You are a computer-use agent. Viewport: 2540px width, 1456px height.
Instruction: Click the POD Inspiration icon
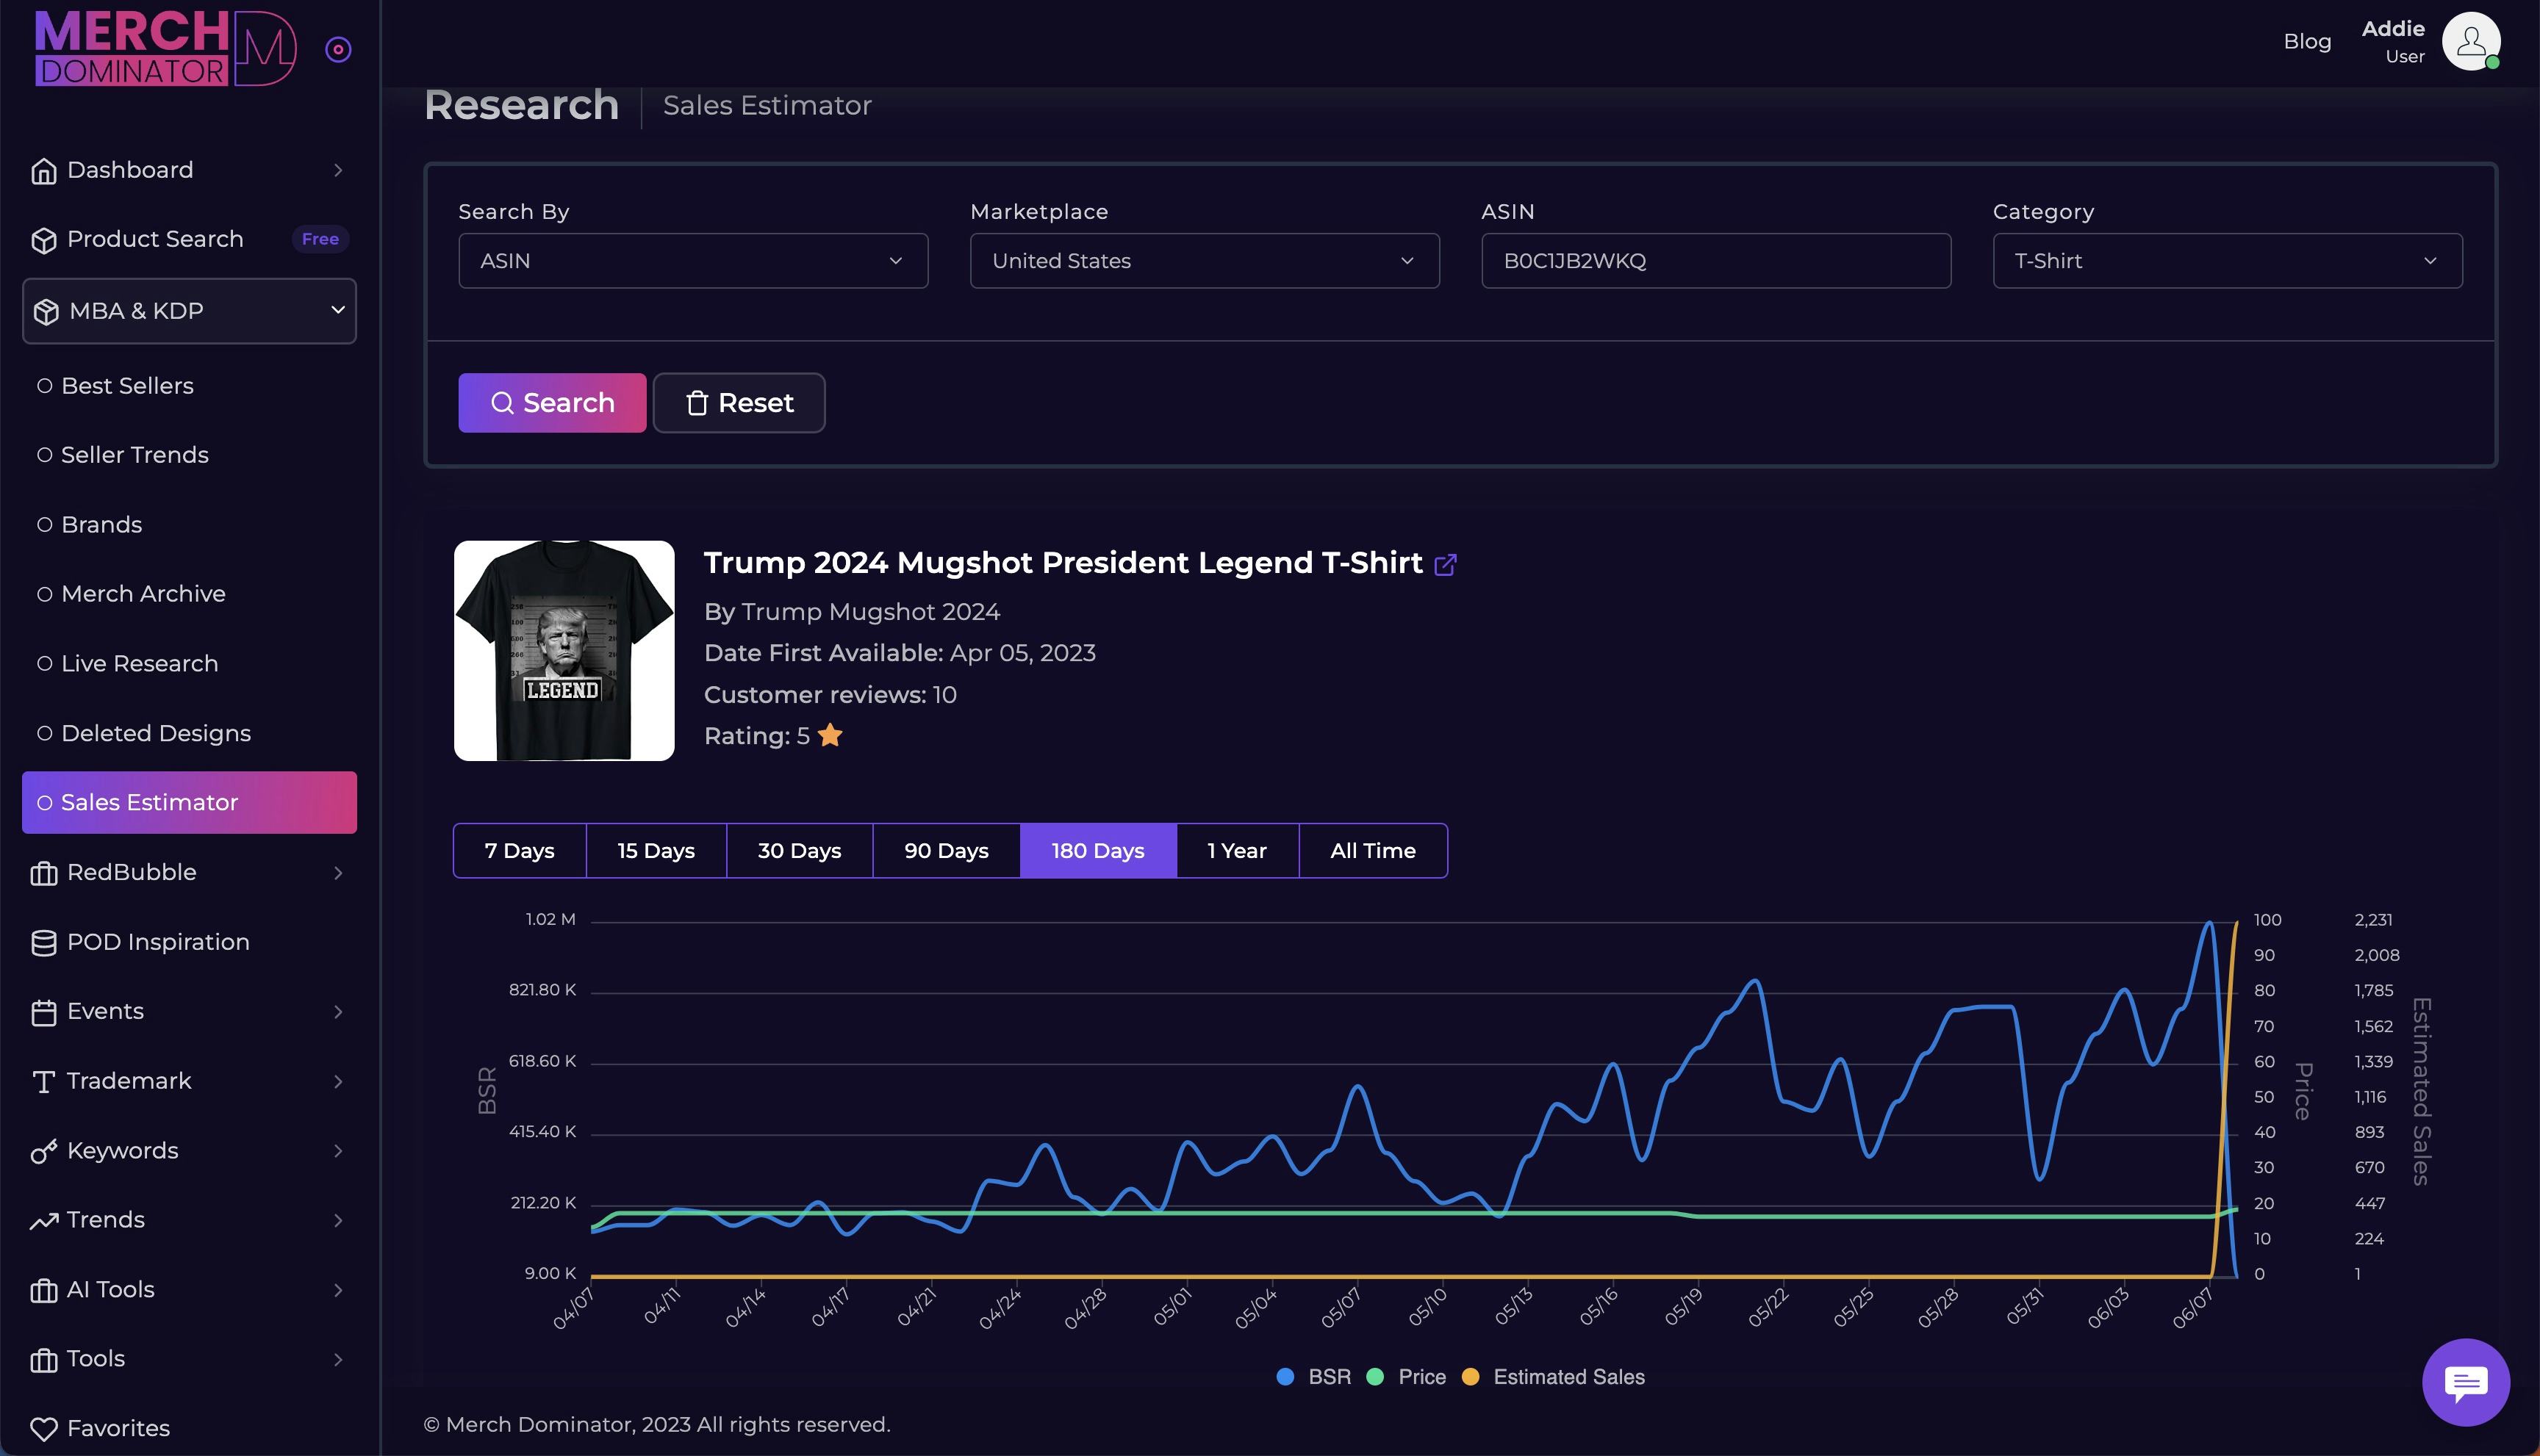(42, 943)
